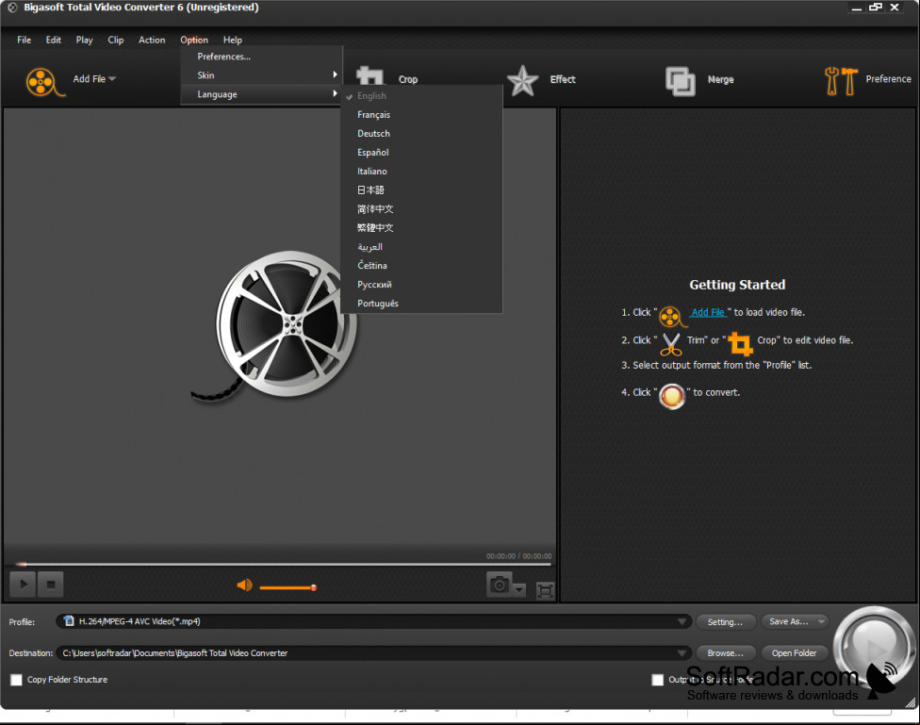This screenshot has width=920, height=725.
Task: Open the Destination path dropdown
Action: (682, 652)
